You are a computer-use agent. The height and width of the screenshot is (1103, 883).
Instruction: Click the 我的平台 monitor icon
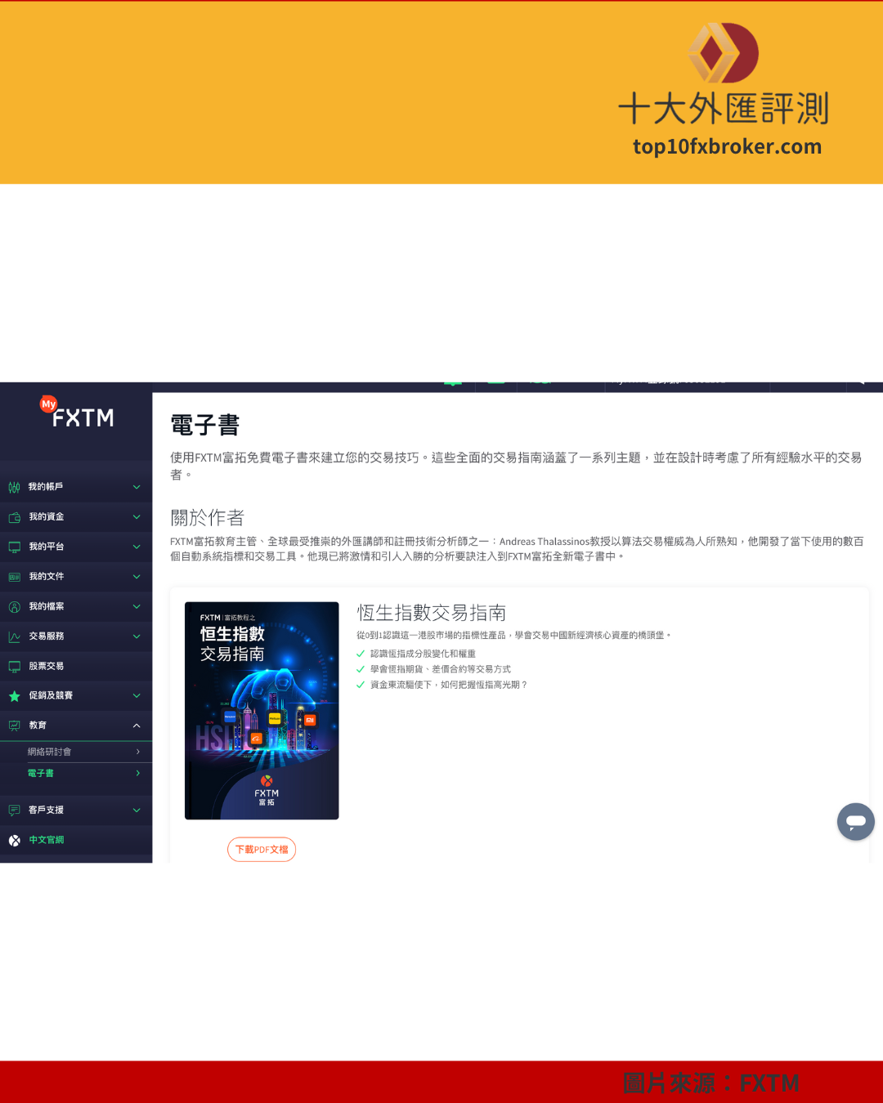pos(14,547)
